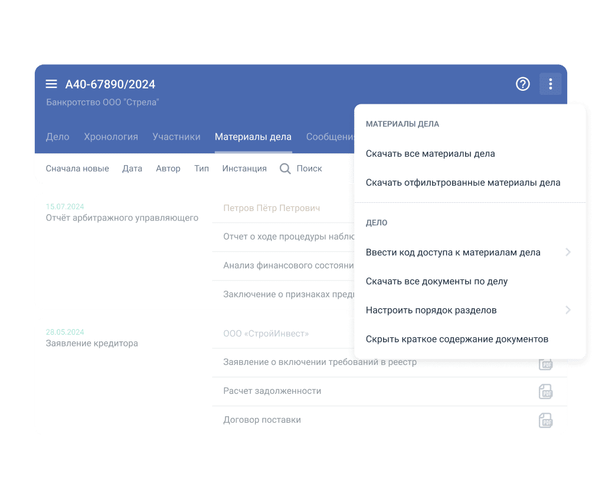
Task: Click the three-dot more options button
Action: [x=550, y=84]
